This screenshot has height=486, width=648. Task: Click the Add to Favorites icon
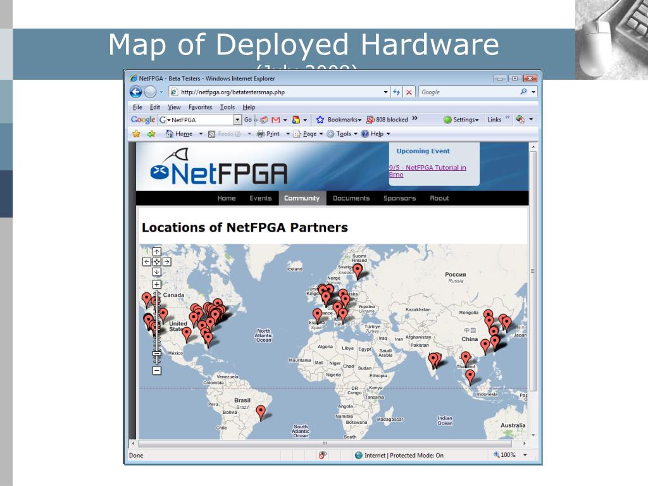pyautogui.click(x=151, y=134)
